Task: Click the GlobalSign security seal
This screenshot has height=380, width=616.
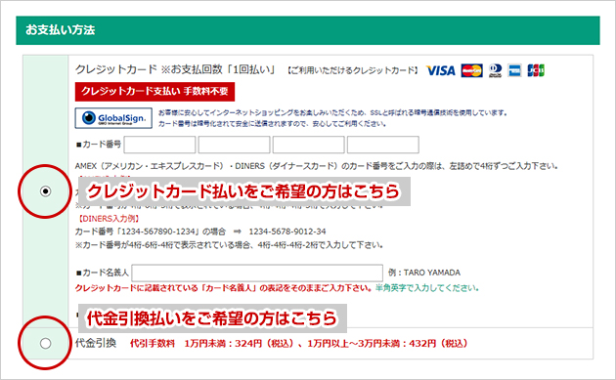Action: [113, 118]
